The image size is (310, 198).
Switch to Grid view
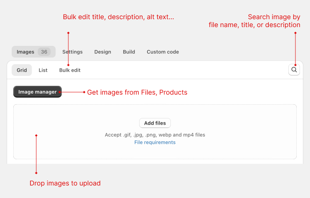[22, 70]
